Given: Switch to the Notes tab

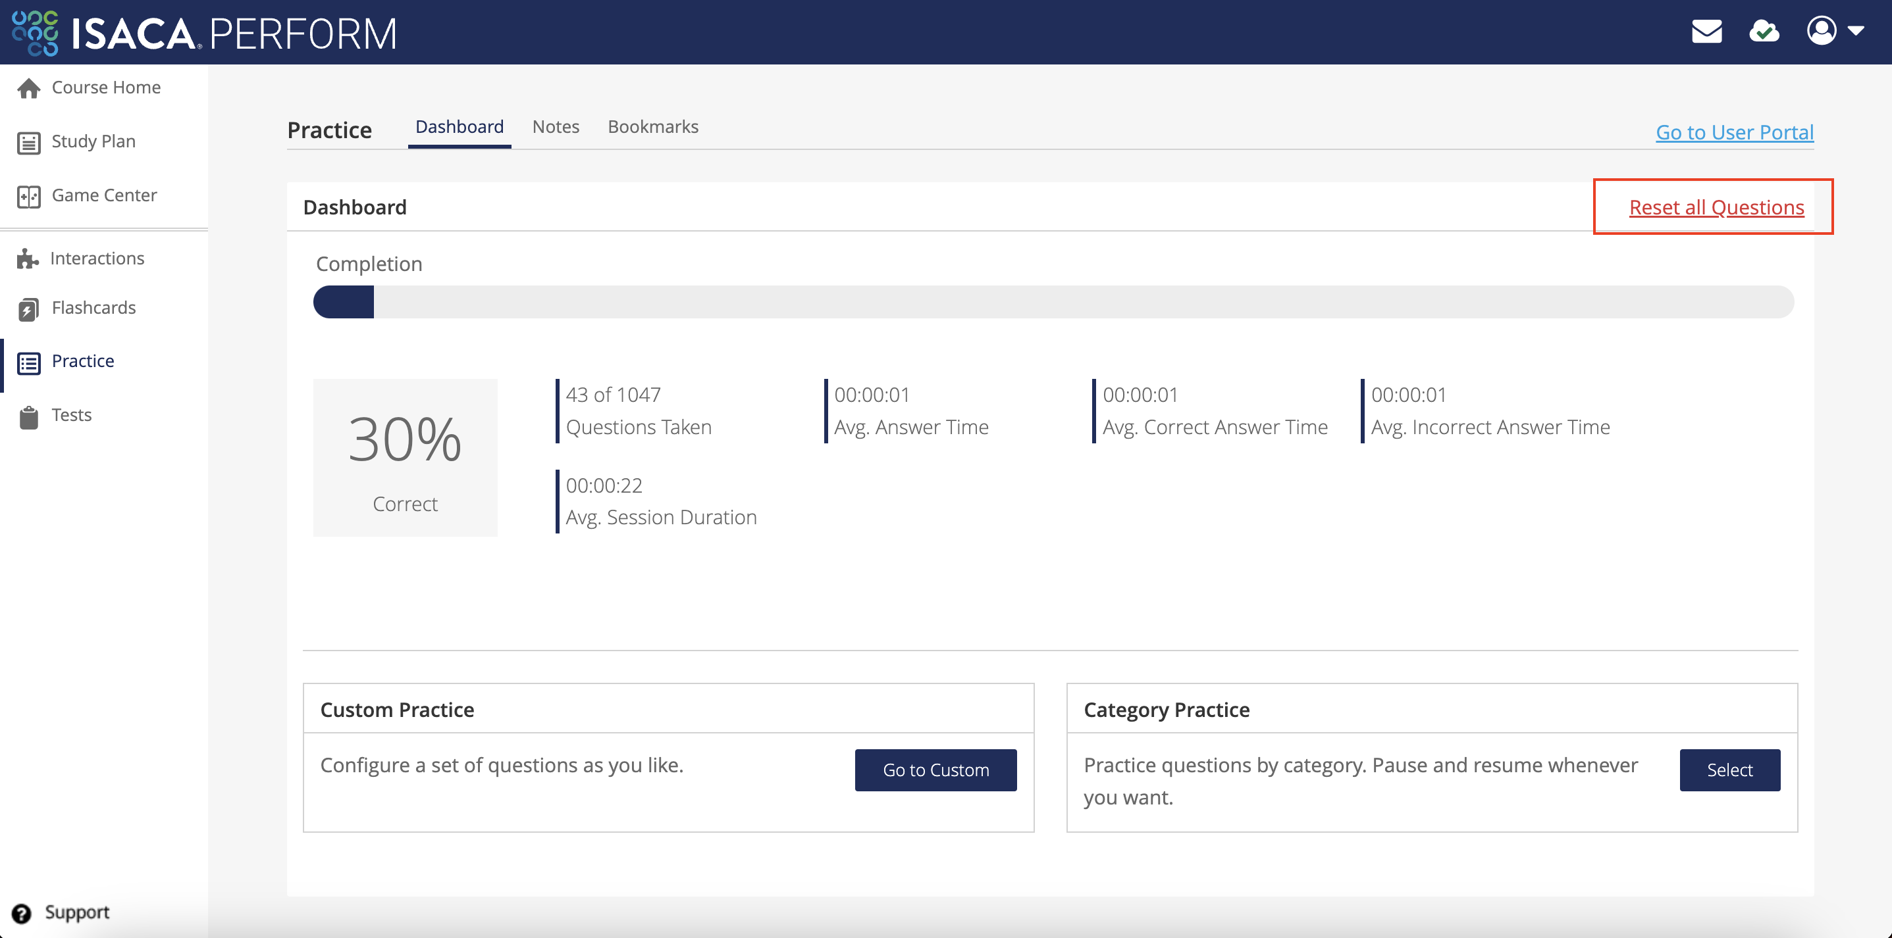Looking at the screenshot, I should [555, 127].
